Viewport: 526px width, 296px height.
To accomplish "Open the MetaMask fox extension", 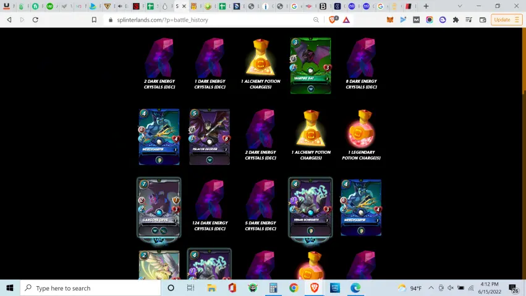I will point(390,20).
